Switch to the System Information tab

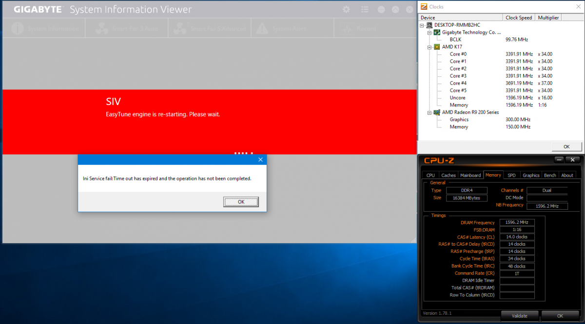[44, 29]
